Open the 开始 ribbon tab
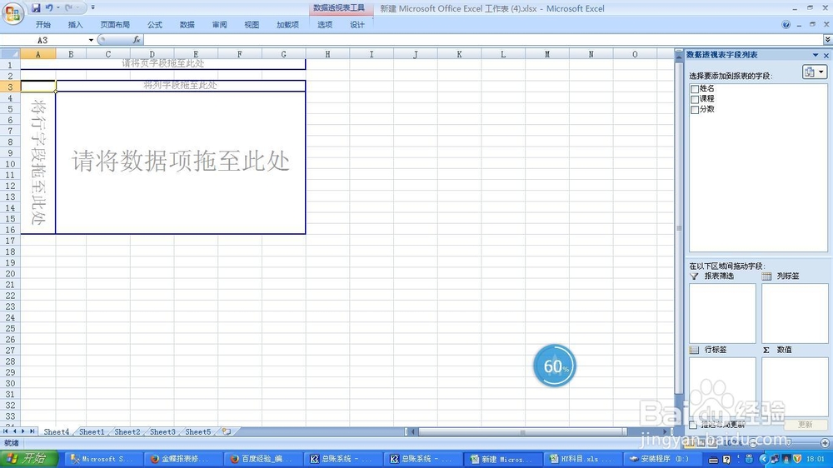 pyautogui.click(x=43, y=25)
